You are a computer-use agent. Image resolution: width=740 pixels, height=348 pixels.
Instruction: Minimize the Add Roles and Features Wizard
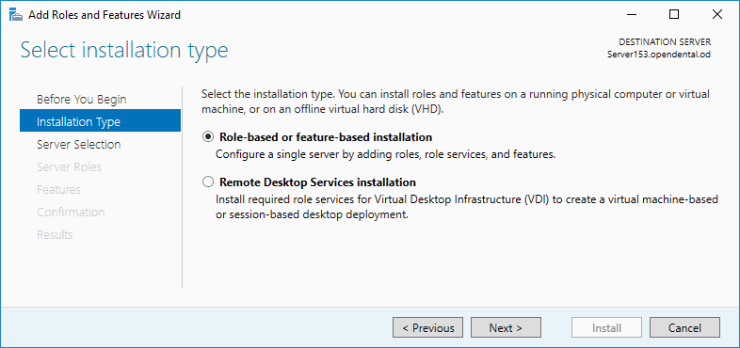pos(632,15)
